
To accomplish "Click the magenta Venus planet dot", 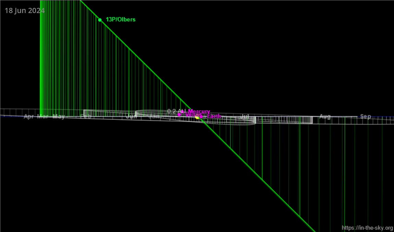I will coord(179,115).
